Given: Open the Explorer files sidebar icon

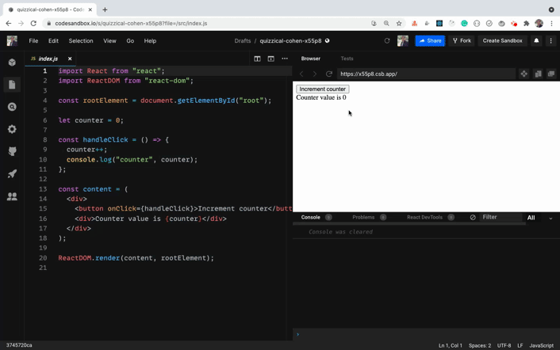Looking at the screenshot, I should [12, 85].
